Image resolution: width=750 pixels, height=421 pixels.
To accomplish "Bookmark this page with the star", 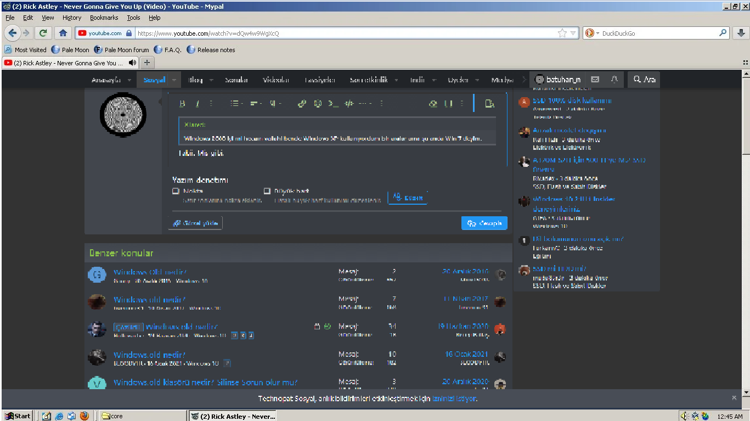I will [x=562, y=33].
